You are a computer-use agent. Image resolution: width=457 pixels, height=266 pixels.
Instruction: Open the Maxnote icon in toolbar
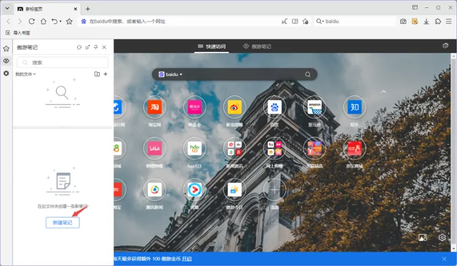[x=414, y=21]
